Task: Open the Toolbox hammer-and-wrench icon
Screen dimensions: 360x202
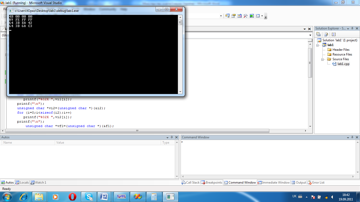Action: (x=245, y=16)
